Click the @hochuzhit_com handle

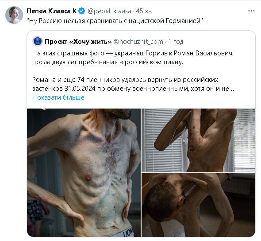(138, 42)
